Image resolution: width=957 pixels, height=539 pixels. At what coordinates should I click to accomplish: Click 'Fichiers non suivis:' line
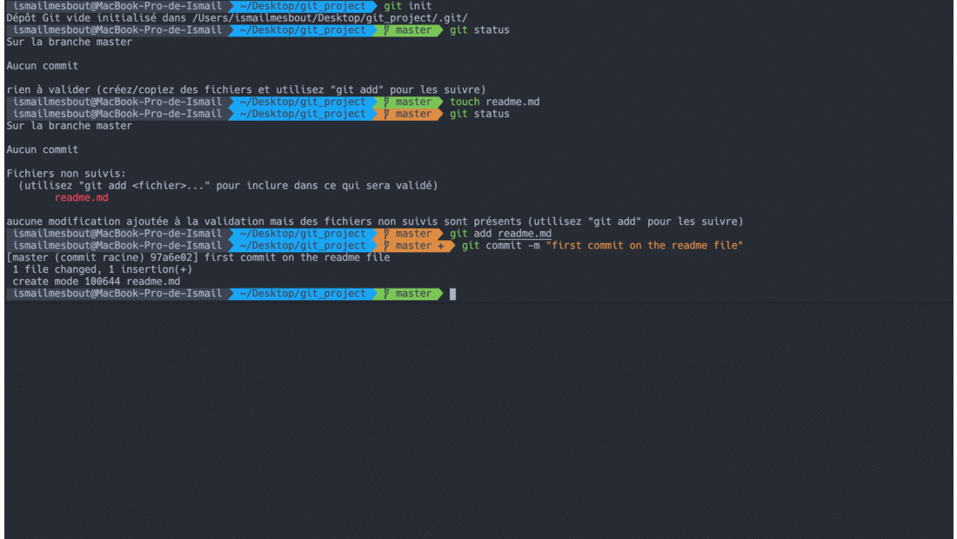[x=66, y=173]
